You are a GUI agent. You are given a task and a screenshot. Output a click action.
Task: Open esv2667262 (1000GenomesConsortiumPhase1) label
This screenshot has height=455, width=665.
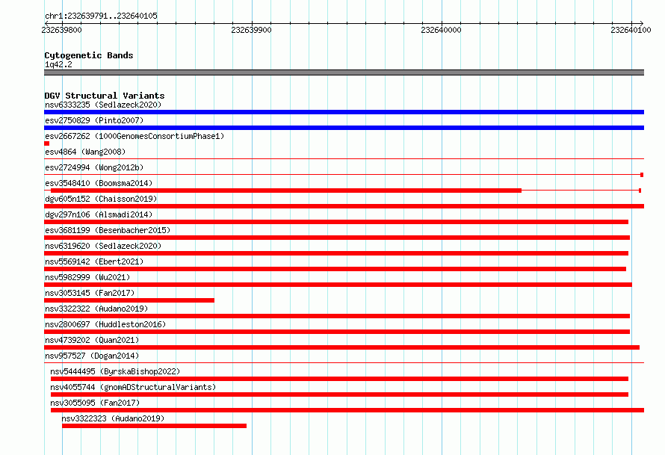click(x=134, y=136)
